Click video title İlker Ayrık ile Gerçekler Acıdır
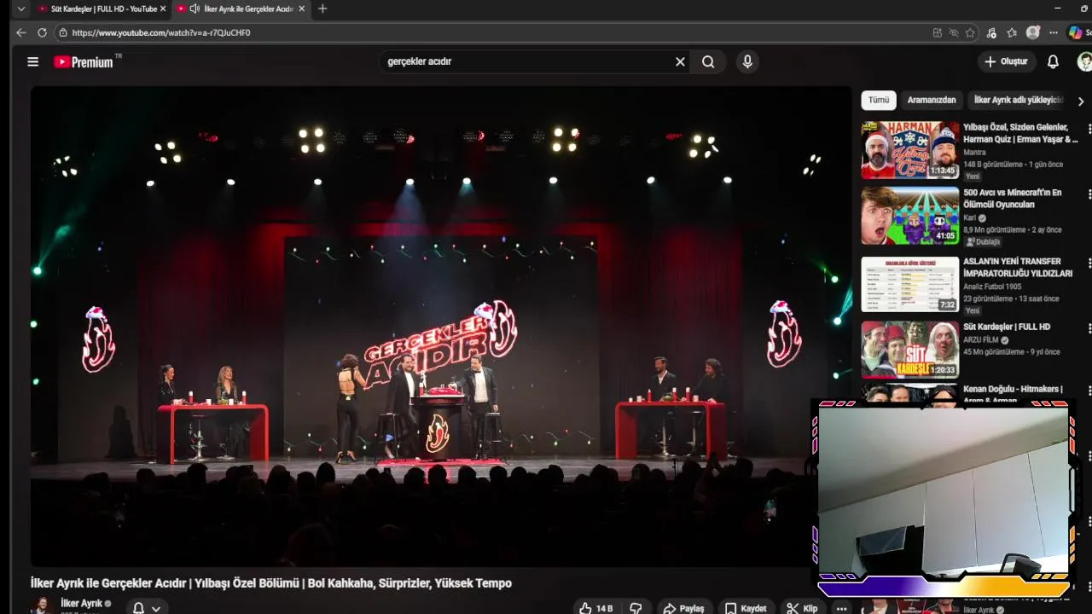Screen dimensions: 1092x614 271,583
